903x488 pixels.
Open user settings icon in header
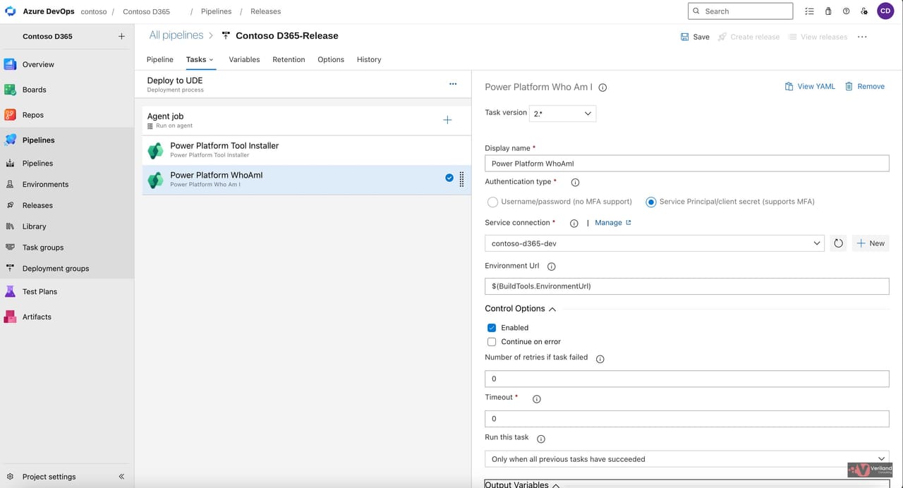(x=864, y=11)
